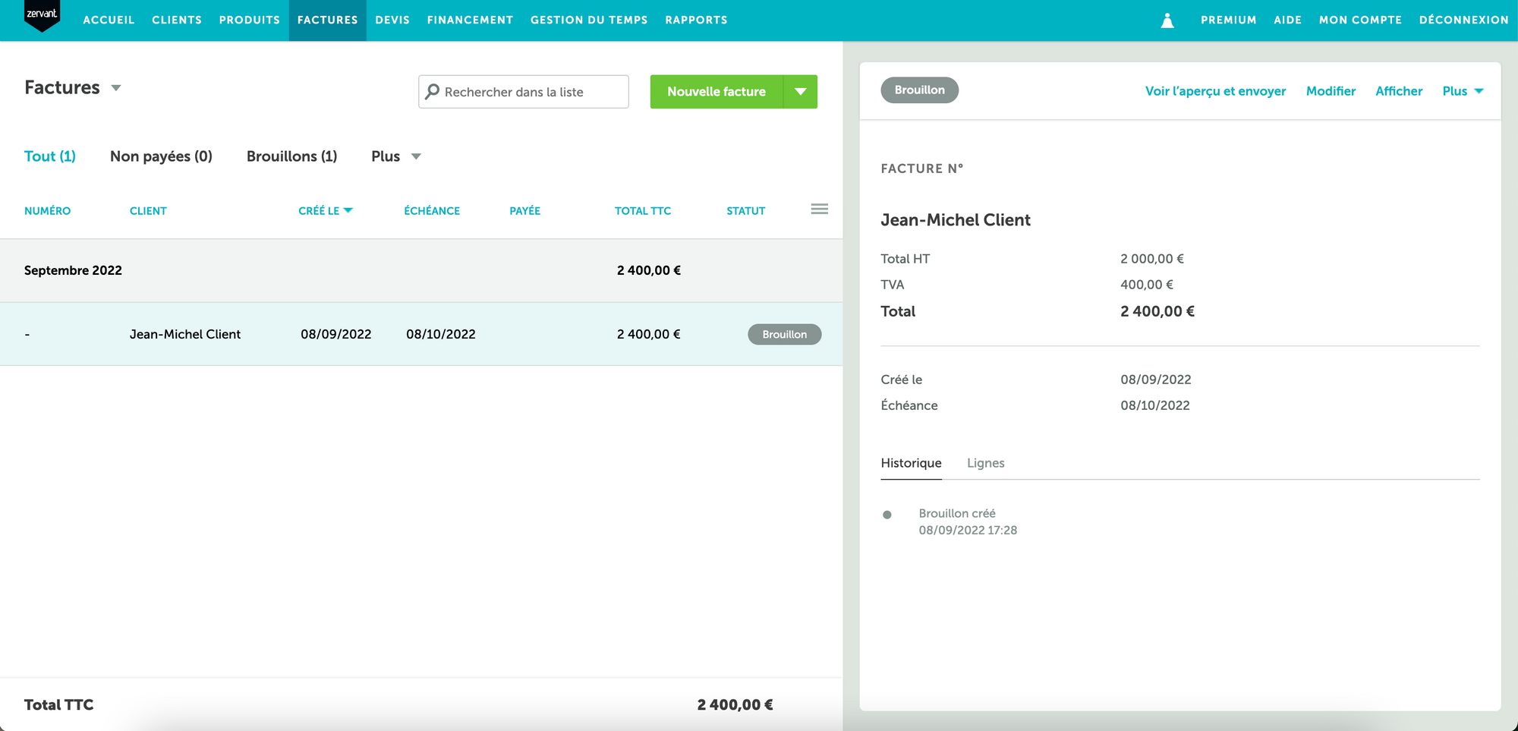Open the Plus menu in the detail panel
The width and height of the screenshot is (1518, 731).
(x=1462, y=90)
